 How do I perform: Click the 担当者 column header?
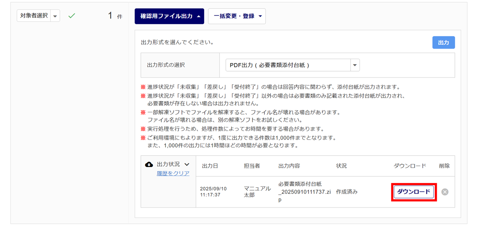pyautogui.click(x=252, y=166)
